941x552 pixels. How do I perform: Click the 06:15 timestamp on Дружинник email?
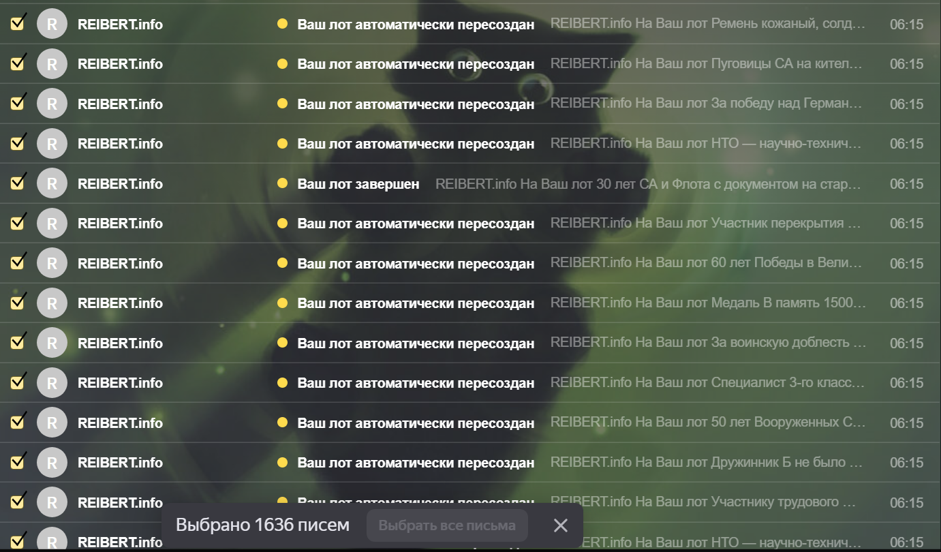coord(906,463)
